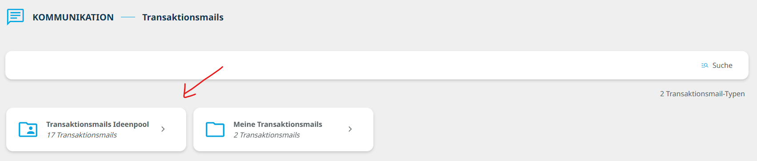Click the 2 Transaktionsmails subtitle
Screen dimensions: 757x161
pyautogui.click(x=267, y=135)
